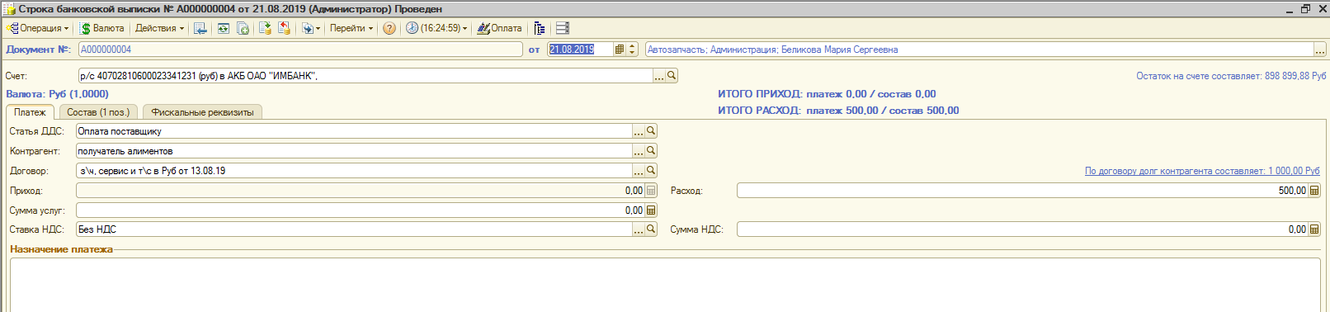Viewport: 1330px width, 312px height.
Task: Click the unpost document icon with red arrow
Action: (x=284, y=28)
